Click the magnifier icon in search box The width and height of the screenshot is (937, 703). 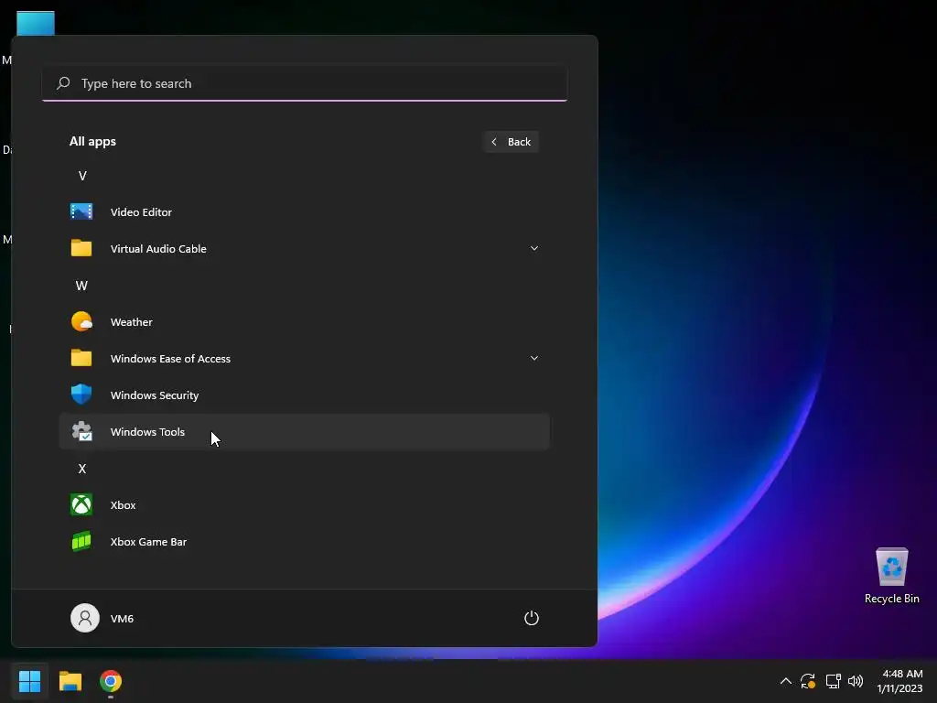point(63,83)
